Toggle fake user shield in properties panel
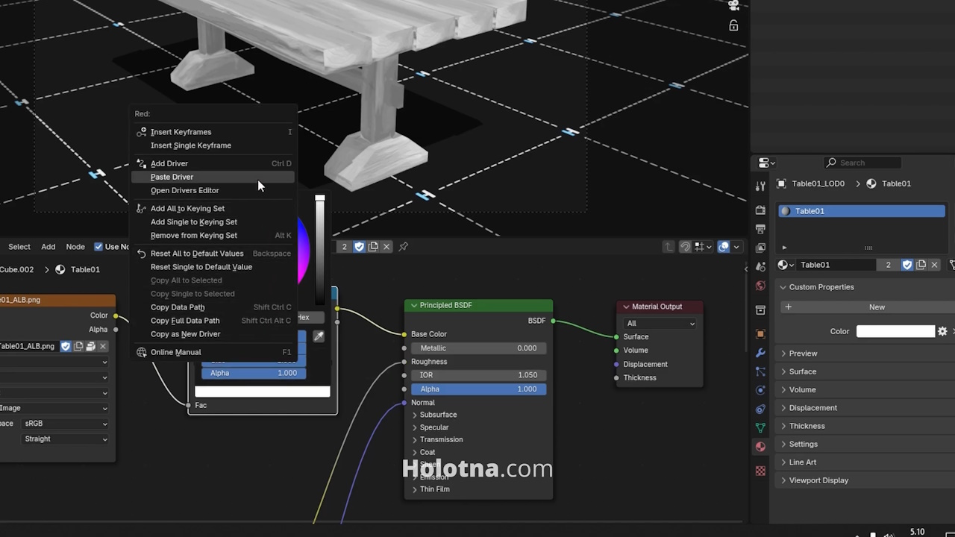The width and height of the screenshot is (955, 537). click(907, 265)
